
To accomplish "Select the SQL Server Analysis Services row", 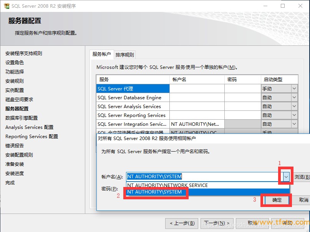I will pos(133,106).
